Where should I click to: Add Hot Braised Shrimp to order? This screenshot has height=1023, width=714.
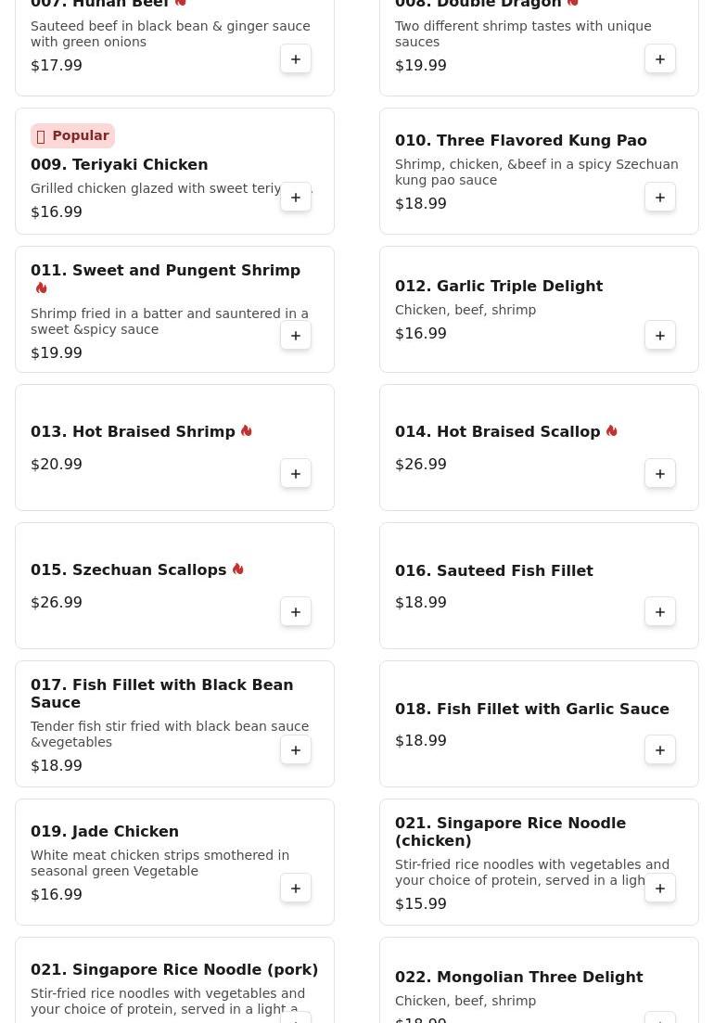pos(296,474)
